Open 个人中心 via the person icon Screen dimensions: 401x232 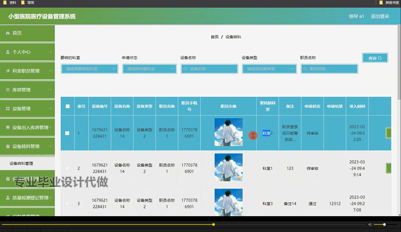pyautogui.click(x=7, y=52)
